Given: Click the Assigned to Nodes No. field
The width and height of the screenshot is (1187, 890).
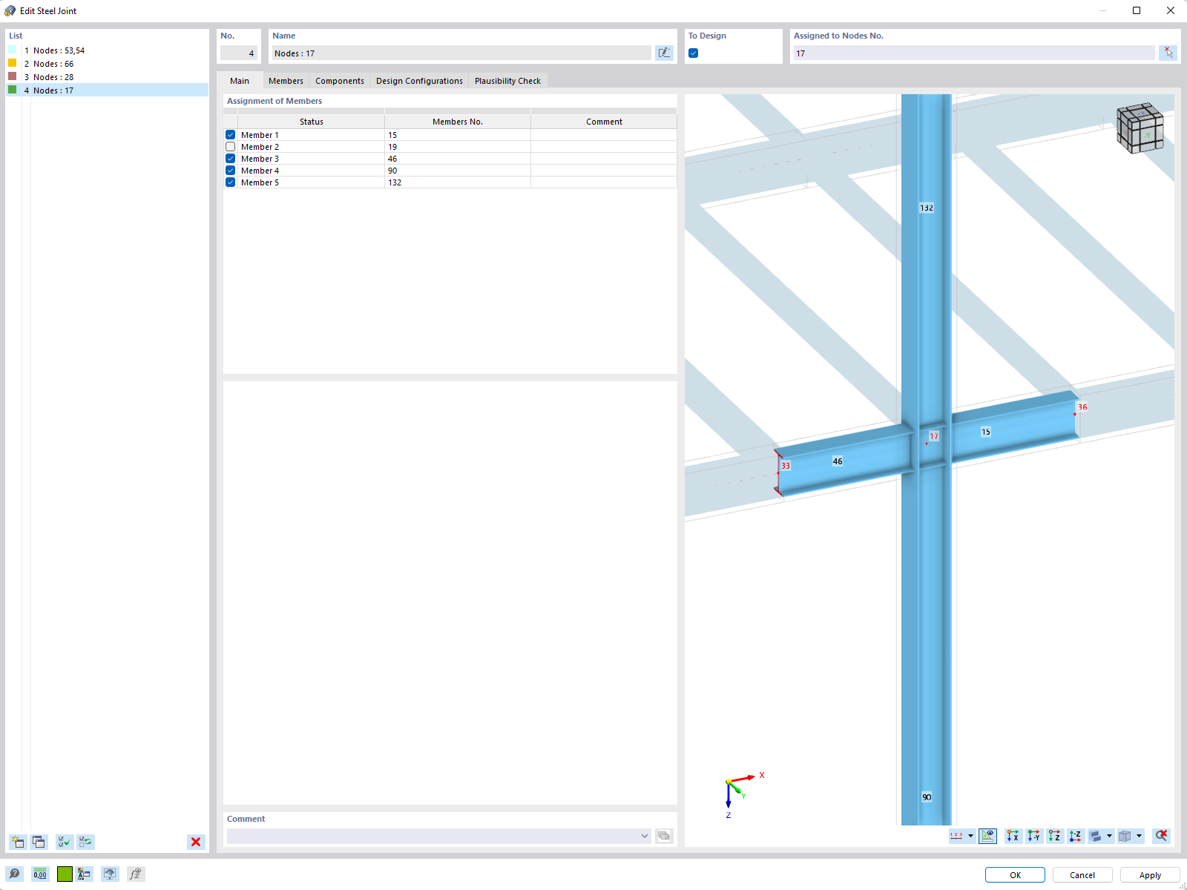Looking at the screenshot, I should [x=974, y=53].
